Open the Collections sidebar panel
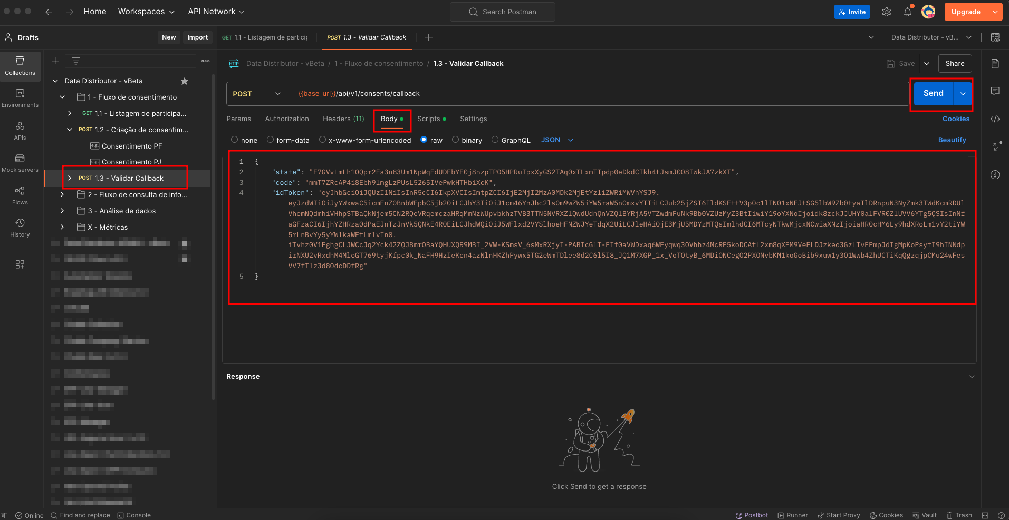 click(20, 66)
